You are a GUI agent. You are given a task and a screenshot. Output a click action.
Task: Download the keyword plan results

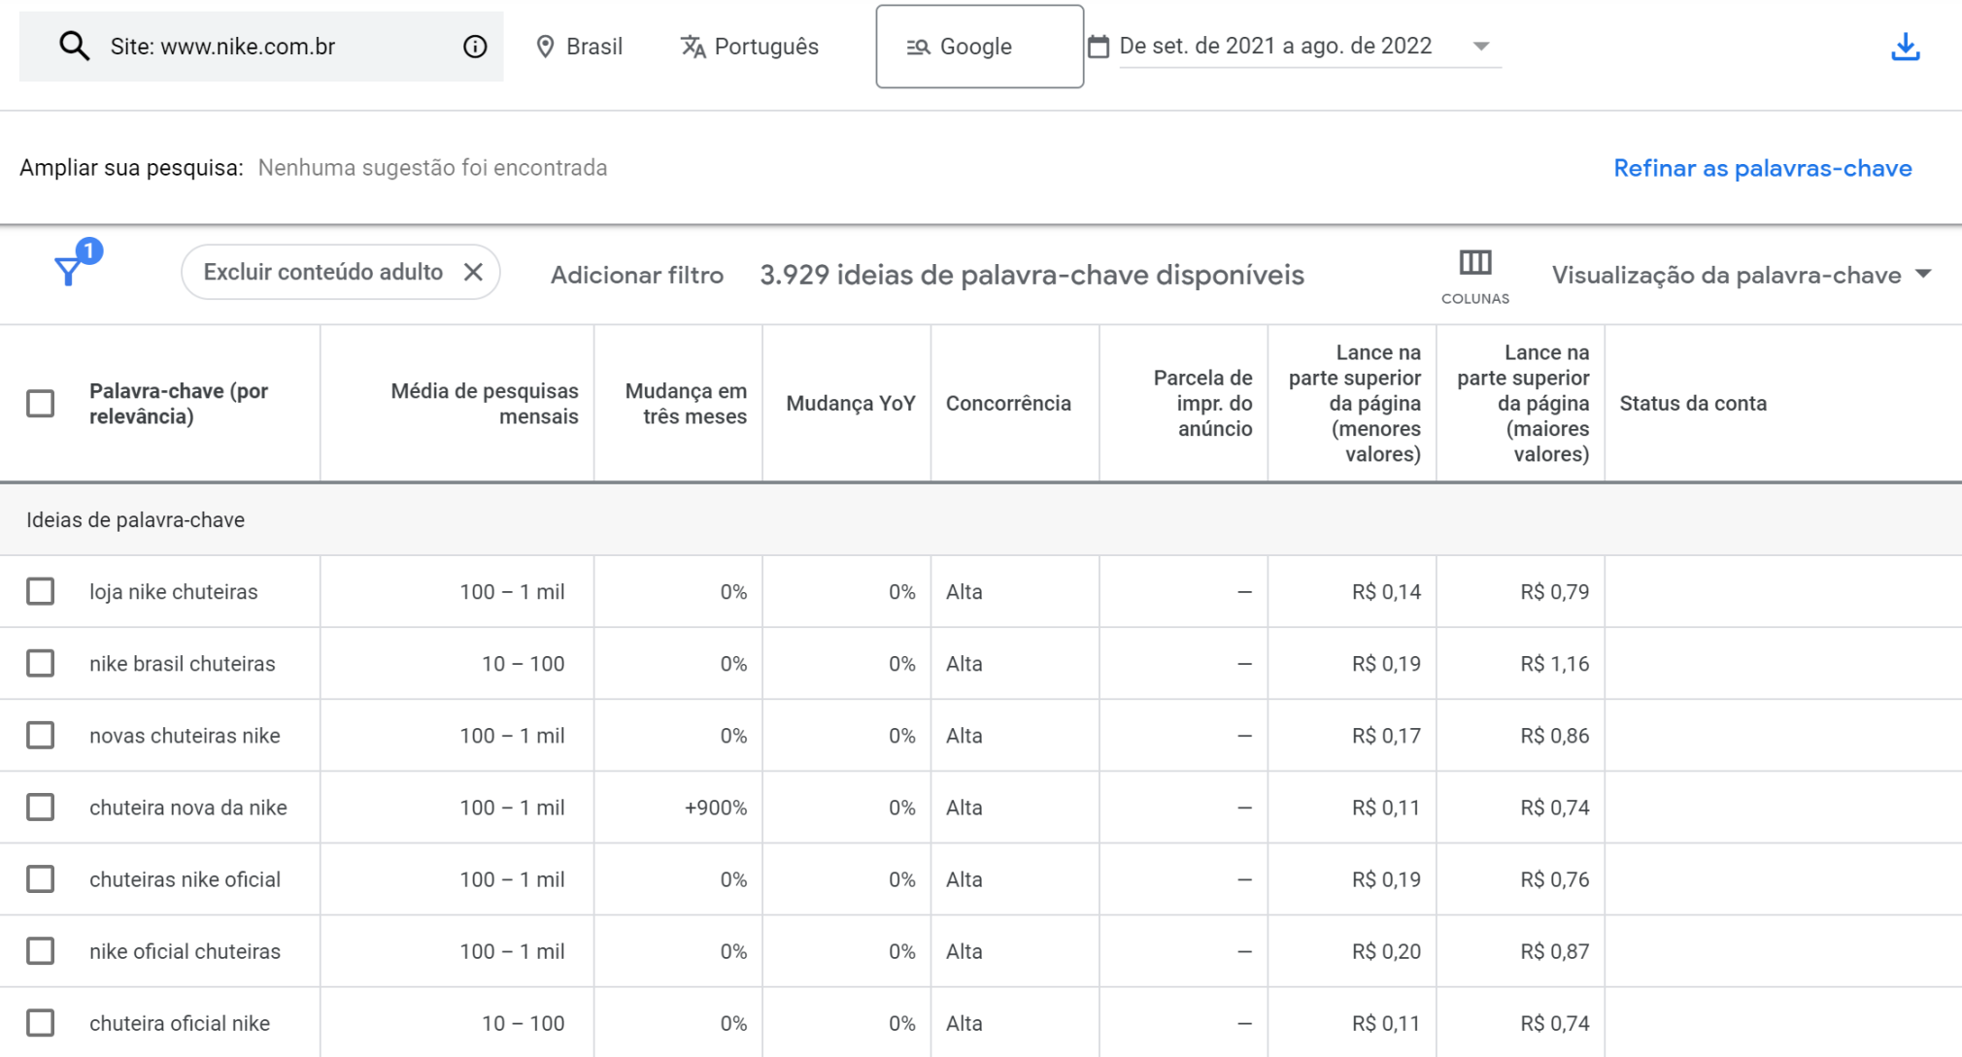click(x=1906, y=46)
